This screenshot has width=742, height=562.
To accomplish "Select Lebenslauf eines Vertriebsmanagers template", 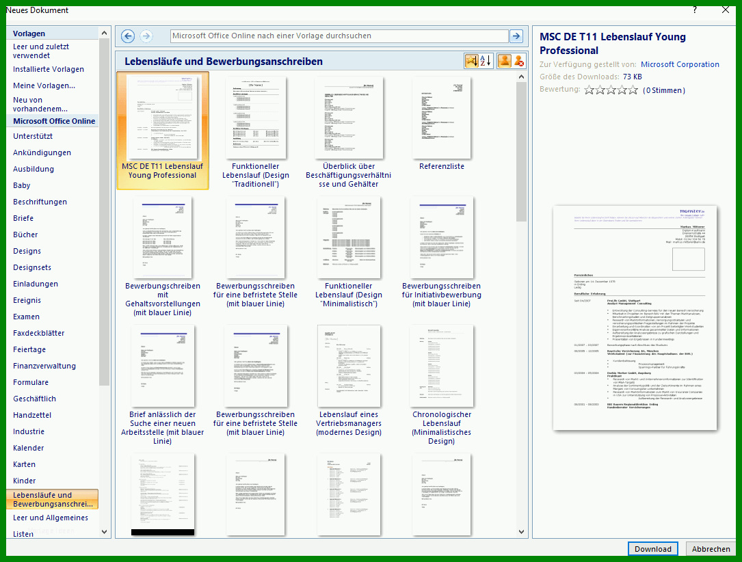I will 349,380.
